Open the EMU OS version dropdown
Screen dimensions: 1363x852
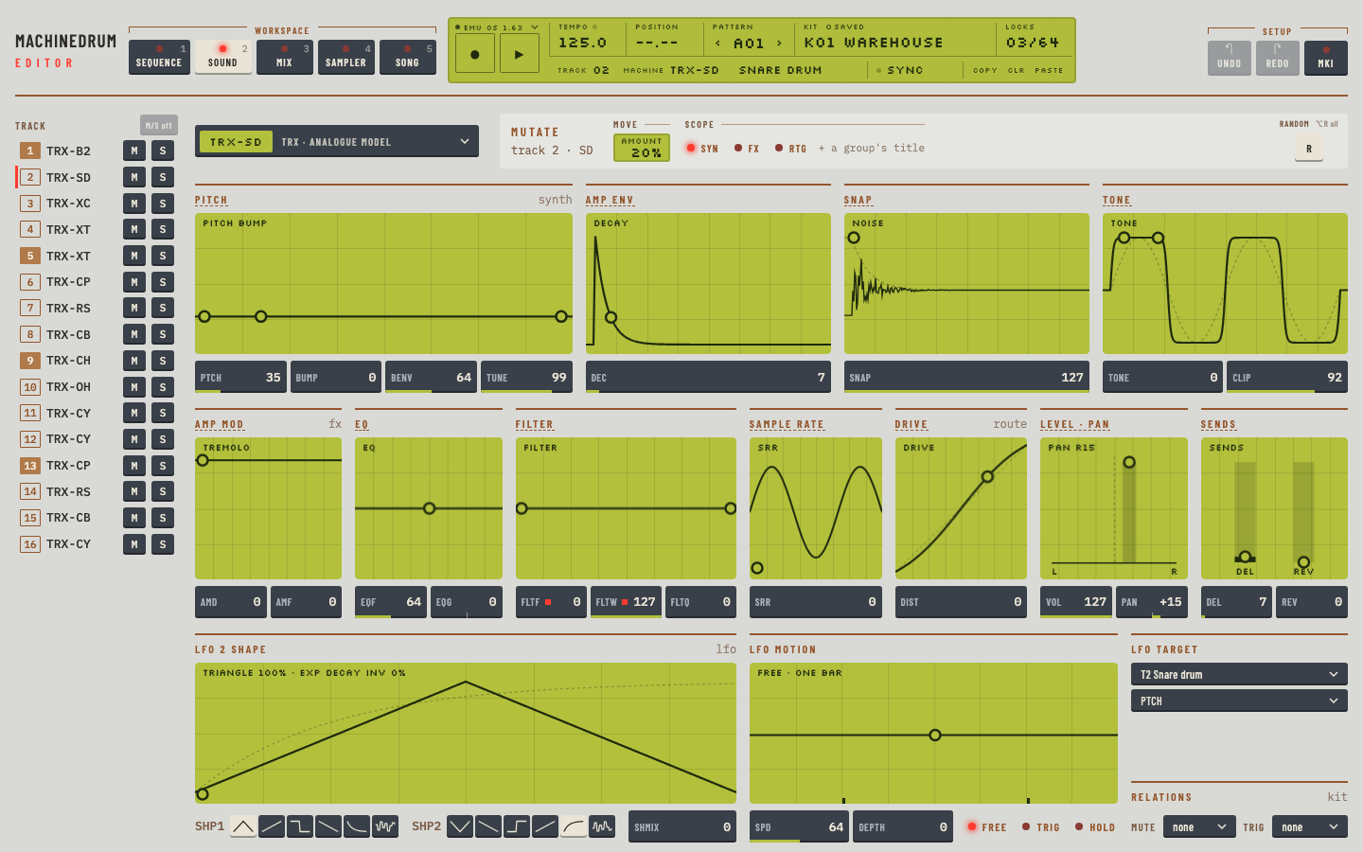tap(496, 27)
